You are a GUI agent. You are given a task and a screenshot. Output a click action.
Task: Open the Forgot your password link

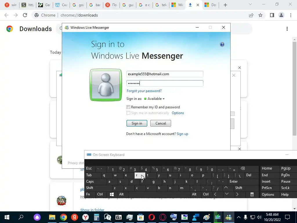click(144, 91)
